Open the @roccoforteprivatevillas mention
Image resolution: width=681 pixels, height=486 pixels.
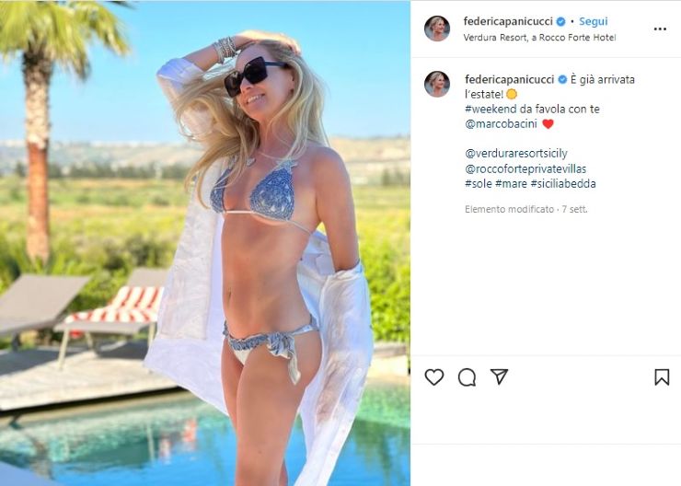(525, 168)
